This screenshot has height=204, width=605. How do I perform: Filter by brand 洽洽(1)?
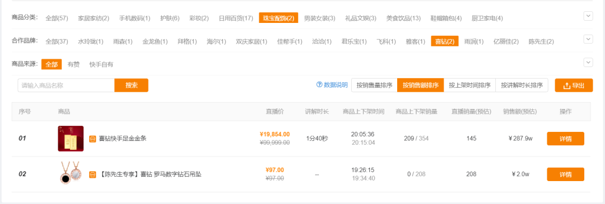pyautogui.click(x=322, y=41)
